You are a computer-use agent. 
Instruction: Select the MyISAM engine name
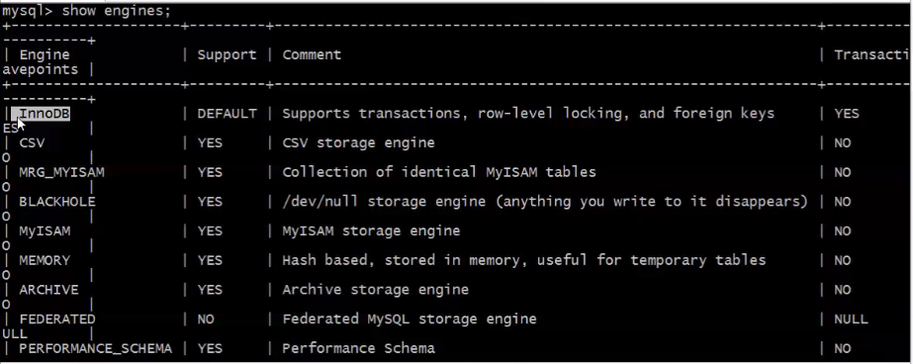pos(45,231)
